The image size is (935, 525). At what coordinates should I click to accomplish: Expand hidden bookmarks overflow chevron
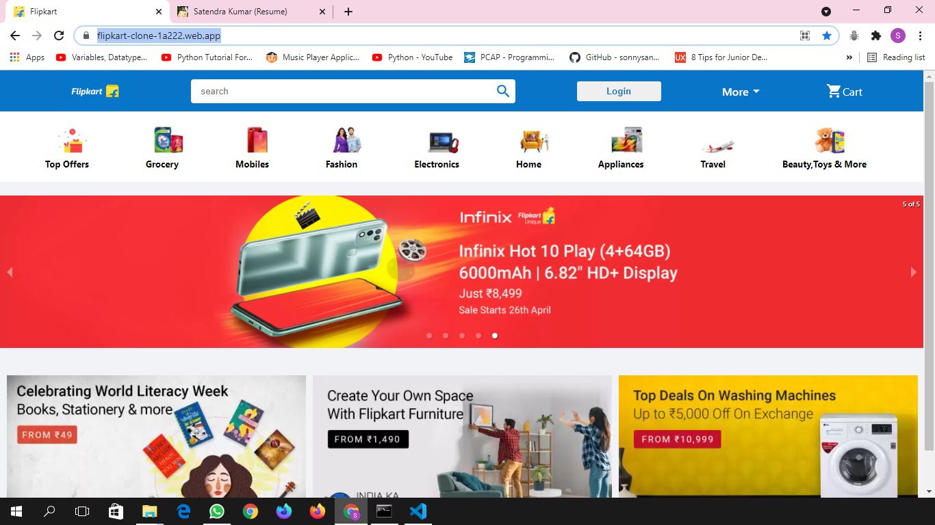tap(849, 57)
